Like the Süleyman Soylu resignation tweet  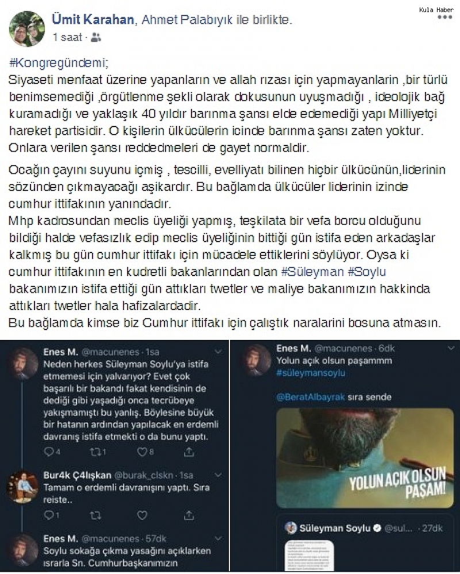tap(142, 452)
